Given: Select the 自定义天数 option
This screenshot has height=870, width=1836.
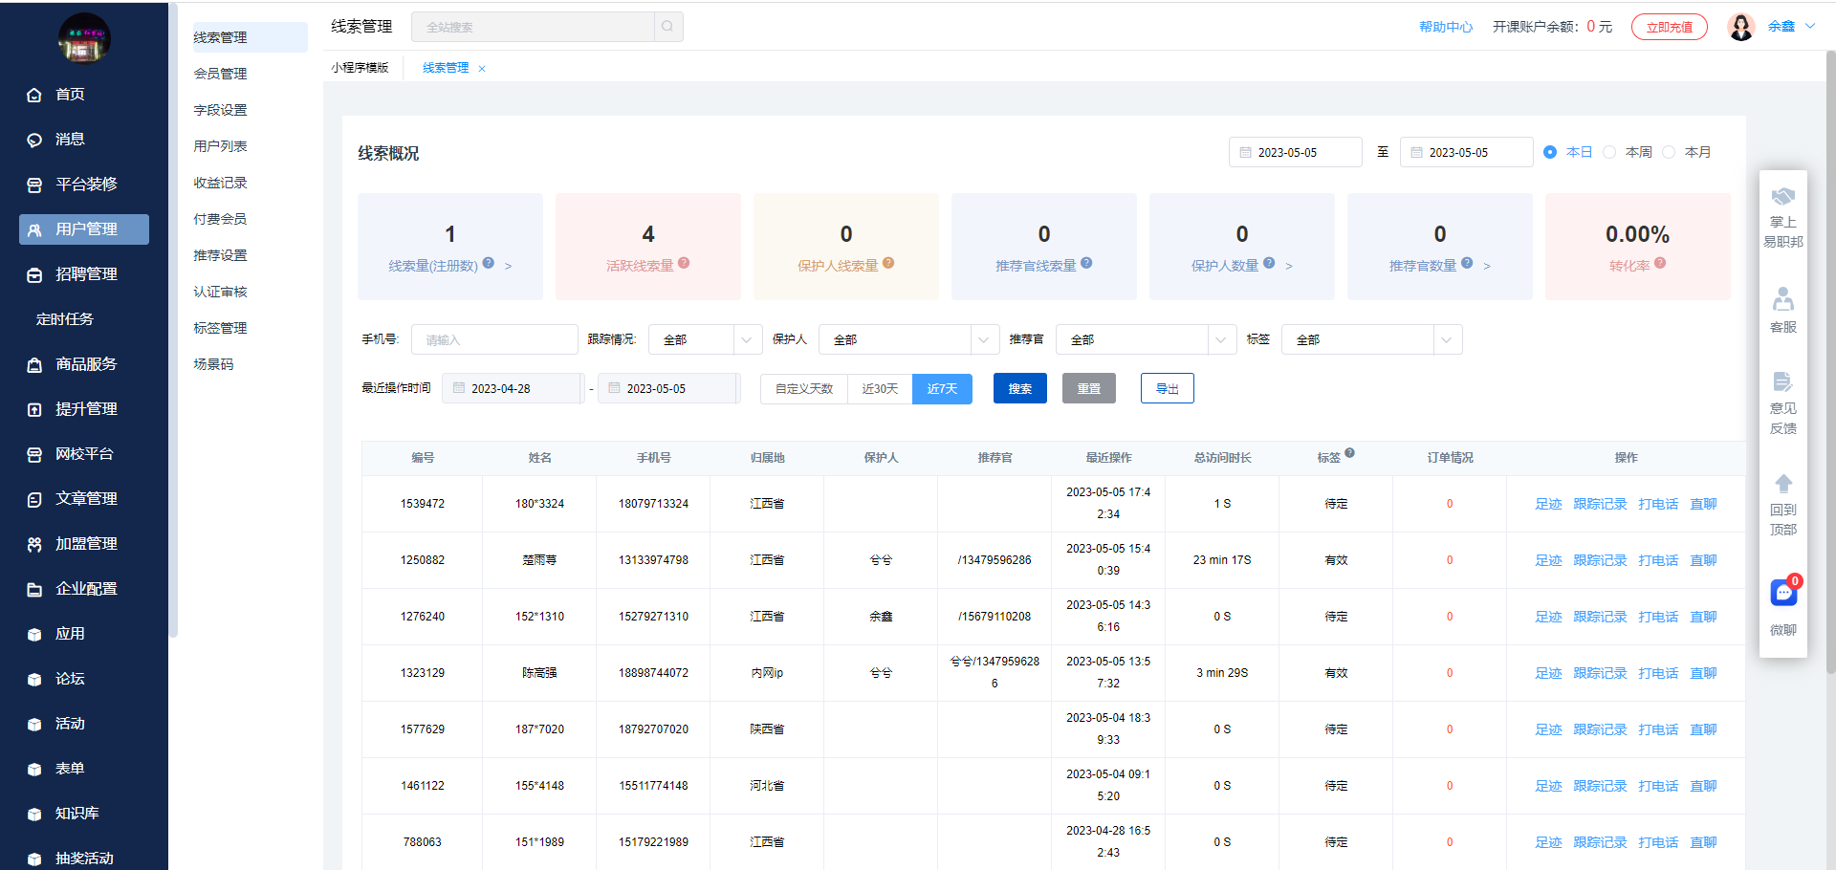Looking at the screenshot, I should 804,389.
